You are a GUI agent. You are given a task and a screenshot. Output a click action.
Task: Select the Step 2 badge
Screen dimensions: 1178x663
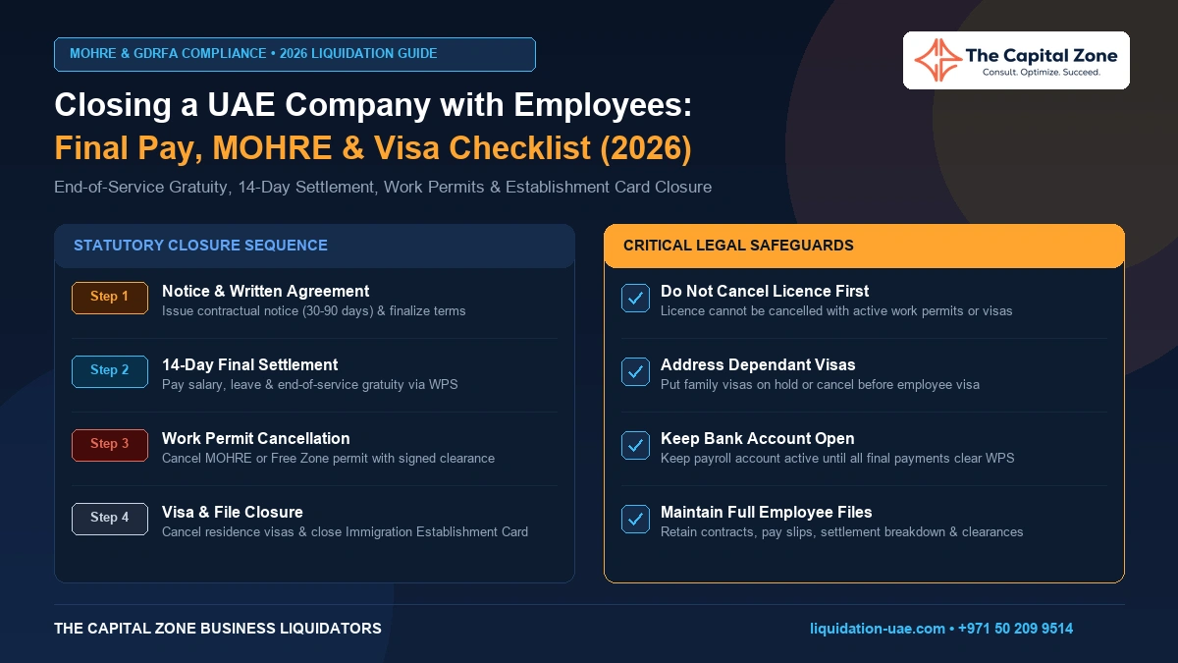click(x=110, y=370)
